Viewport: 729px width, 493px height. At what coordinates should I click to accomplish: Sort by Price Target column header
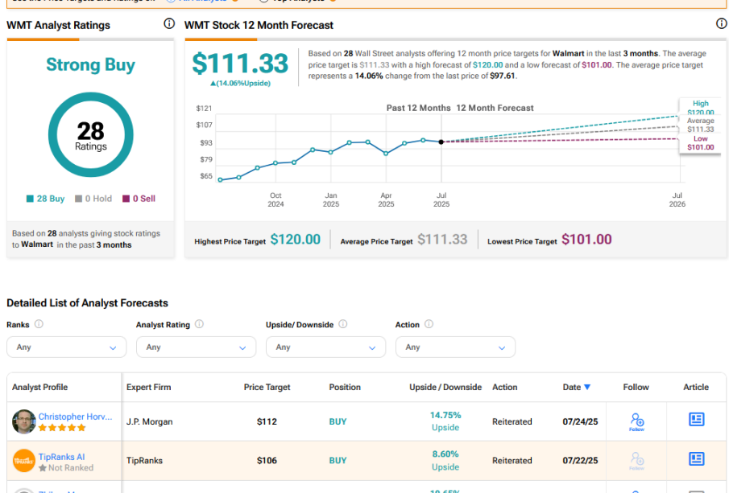[x=267, y=387]
